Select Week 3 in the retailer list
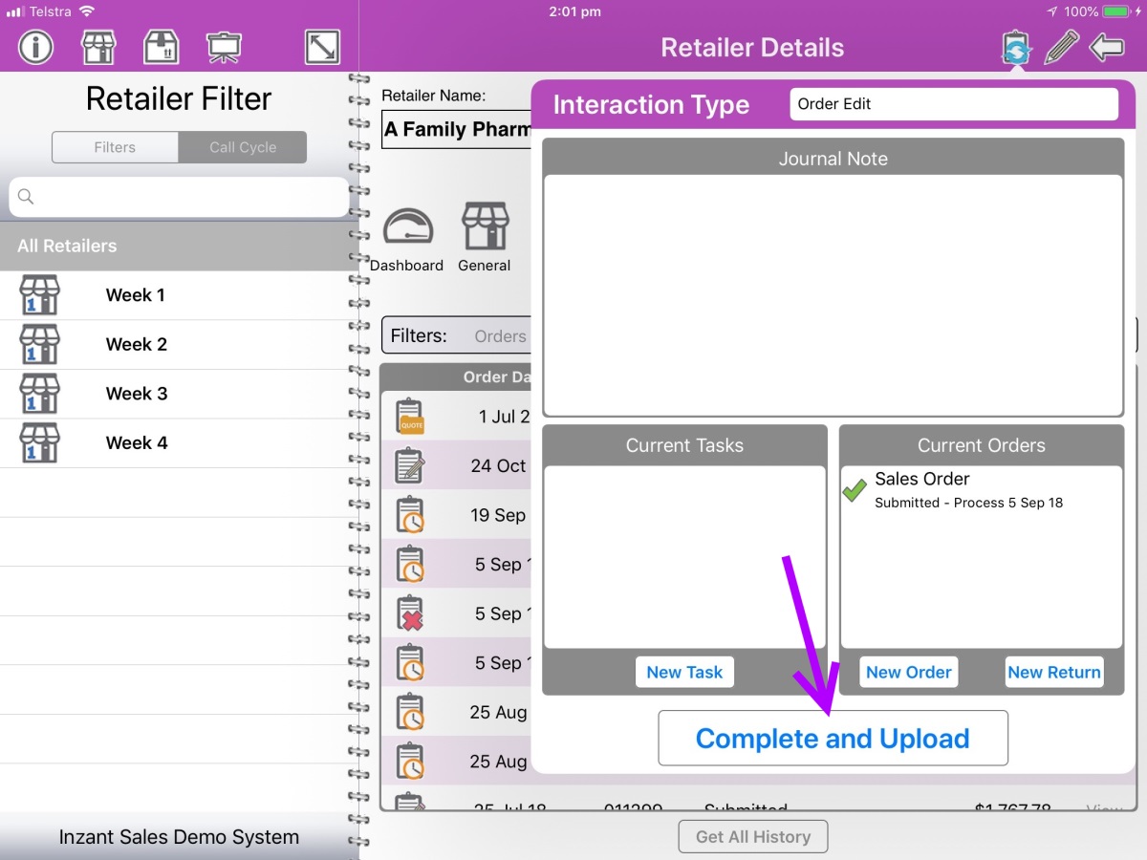The width and height of the screenshot is (1147, 860). click(179, 394)
